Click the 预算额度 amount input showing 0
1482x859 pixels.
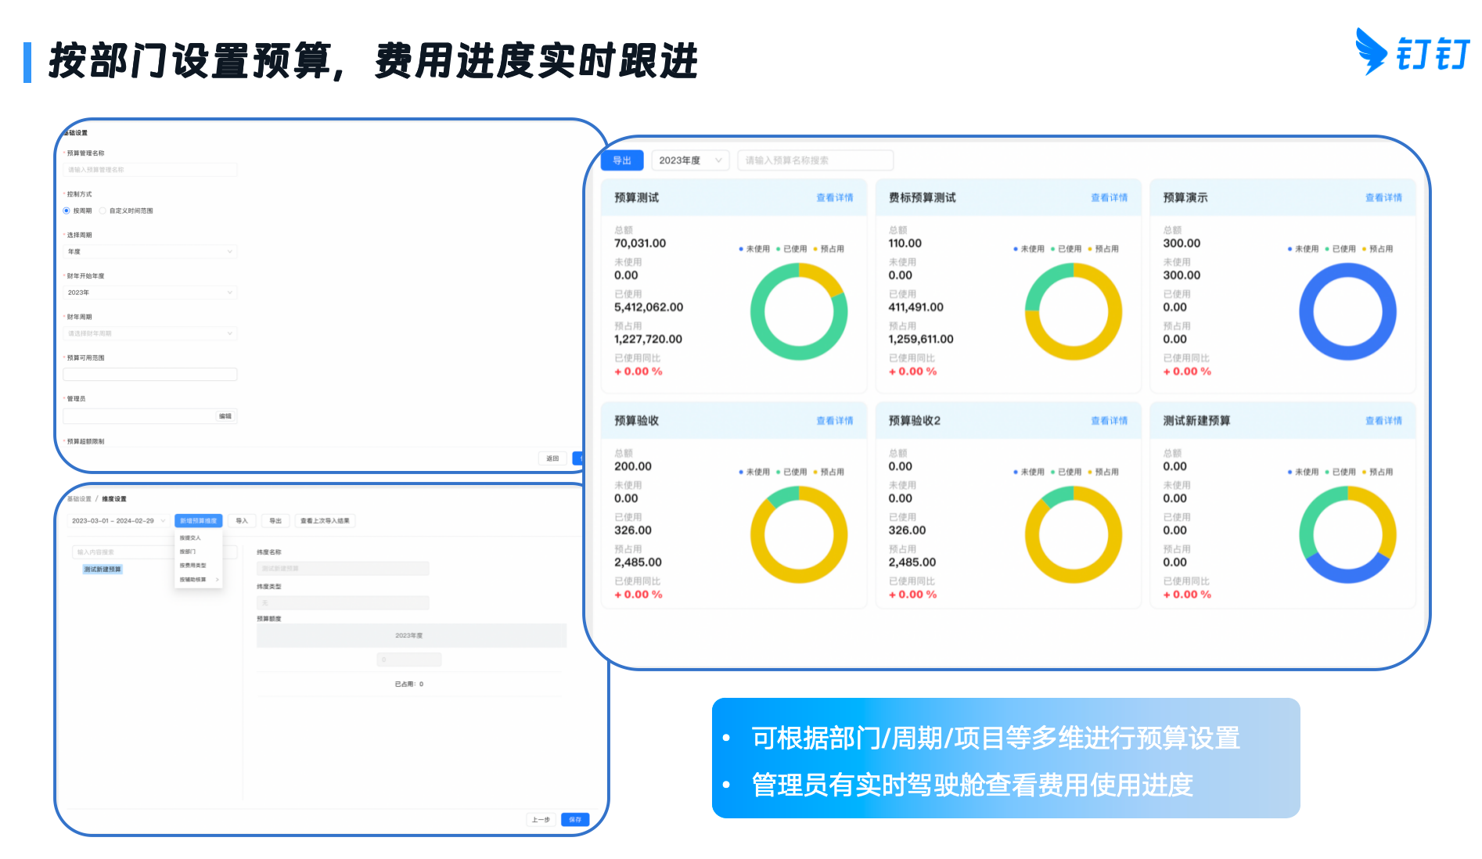click(409, 660)
